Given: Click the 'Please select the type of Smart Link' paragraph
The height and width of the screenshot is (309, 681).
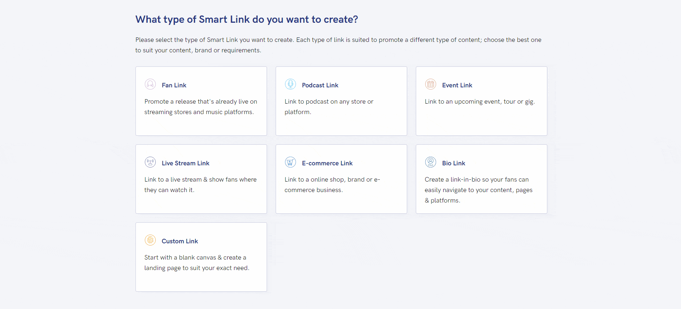Looking at the screenshot, I should coord(339,45).
